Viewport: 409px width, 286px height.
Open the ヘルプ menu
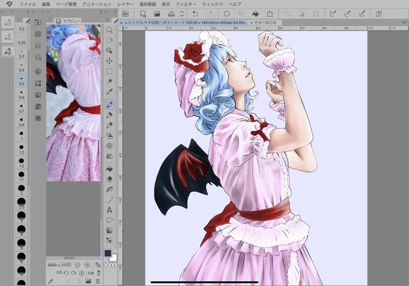pos(235,4)
